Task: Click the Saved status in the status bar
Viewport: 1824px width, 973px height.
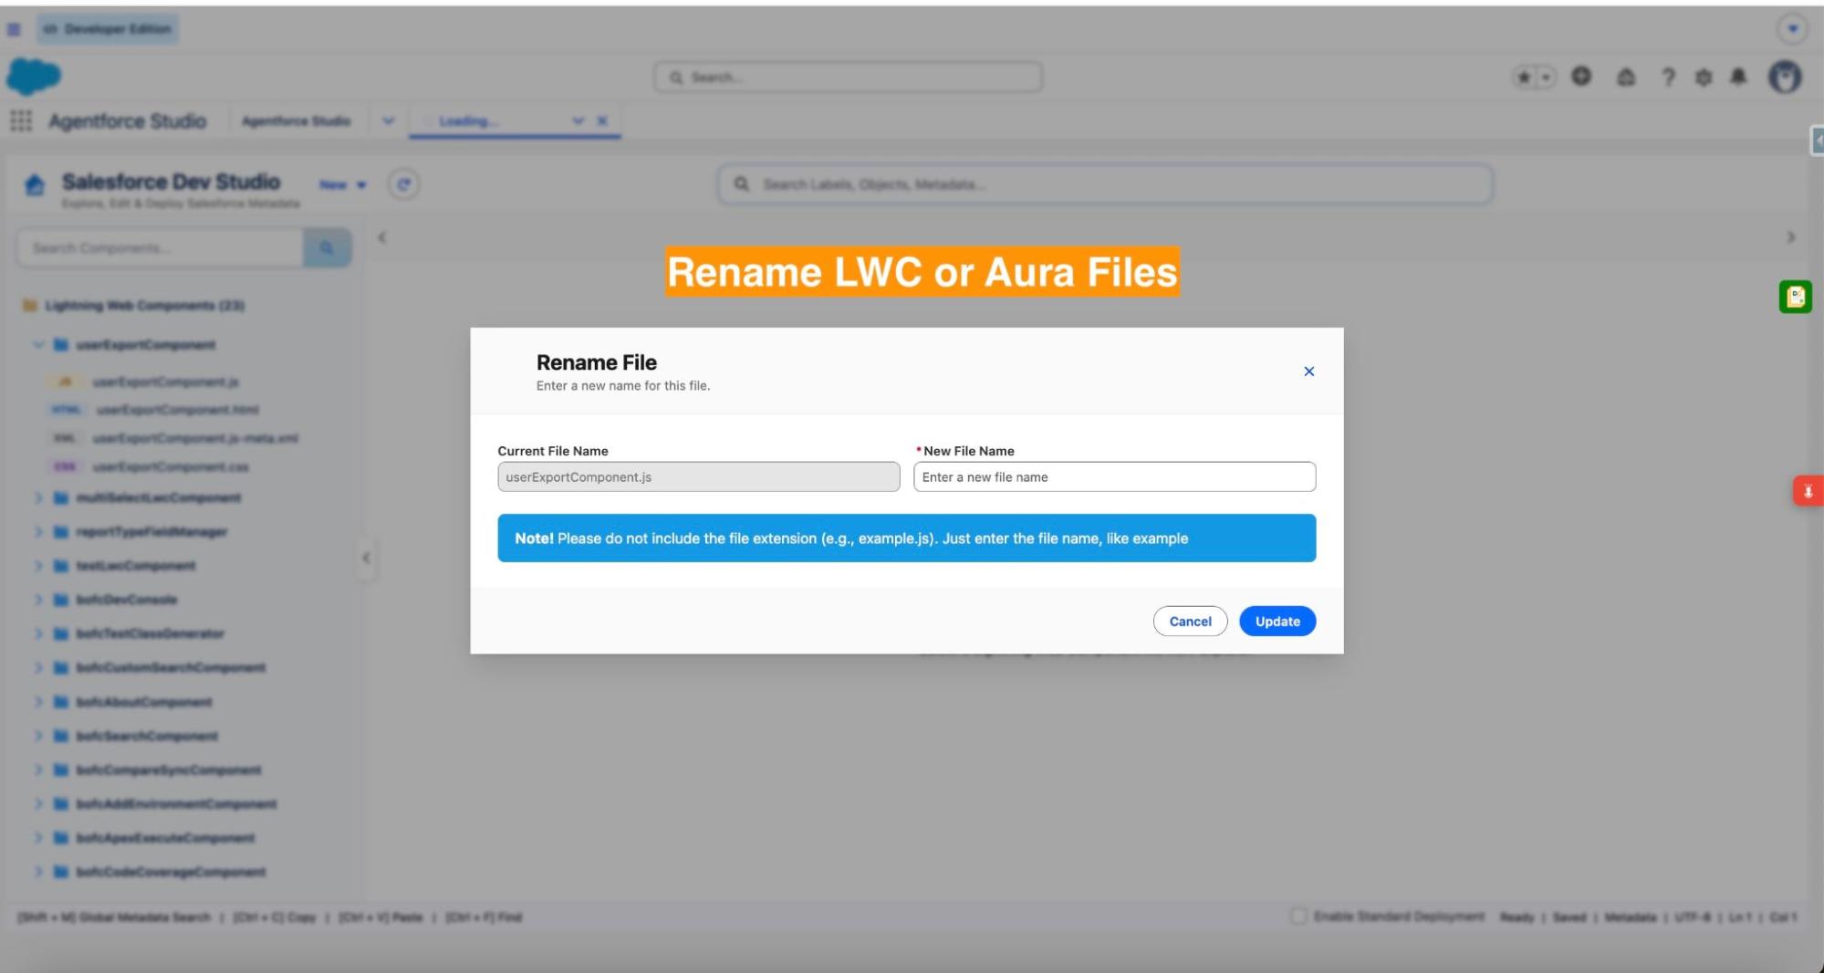Action: pos(1569,916)
